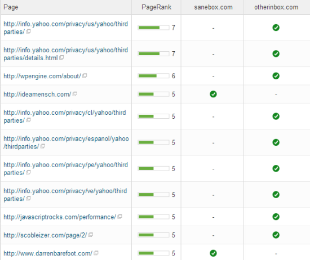
Task: Sort by the PageRank column header
Action: click(x=156, y=7)
